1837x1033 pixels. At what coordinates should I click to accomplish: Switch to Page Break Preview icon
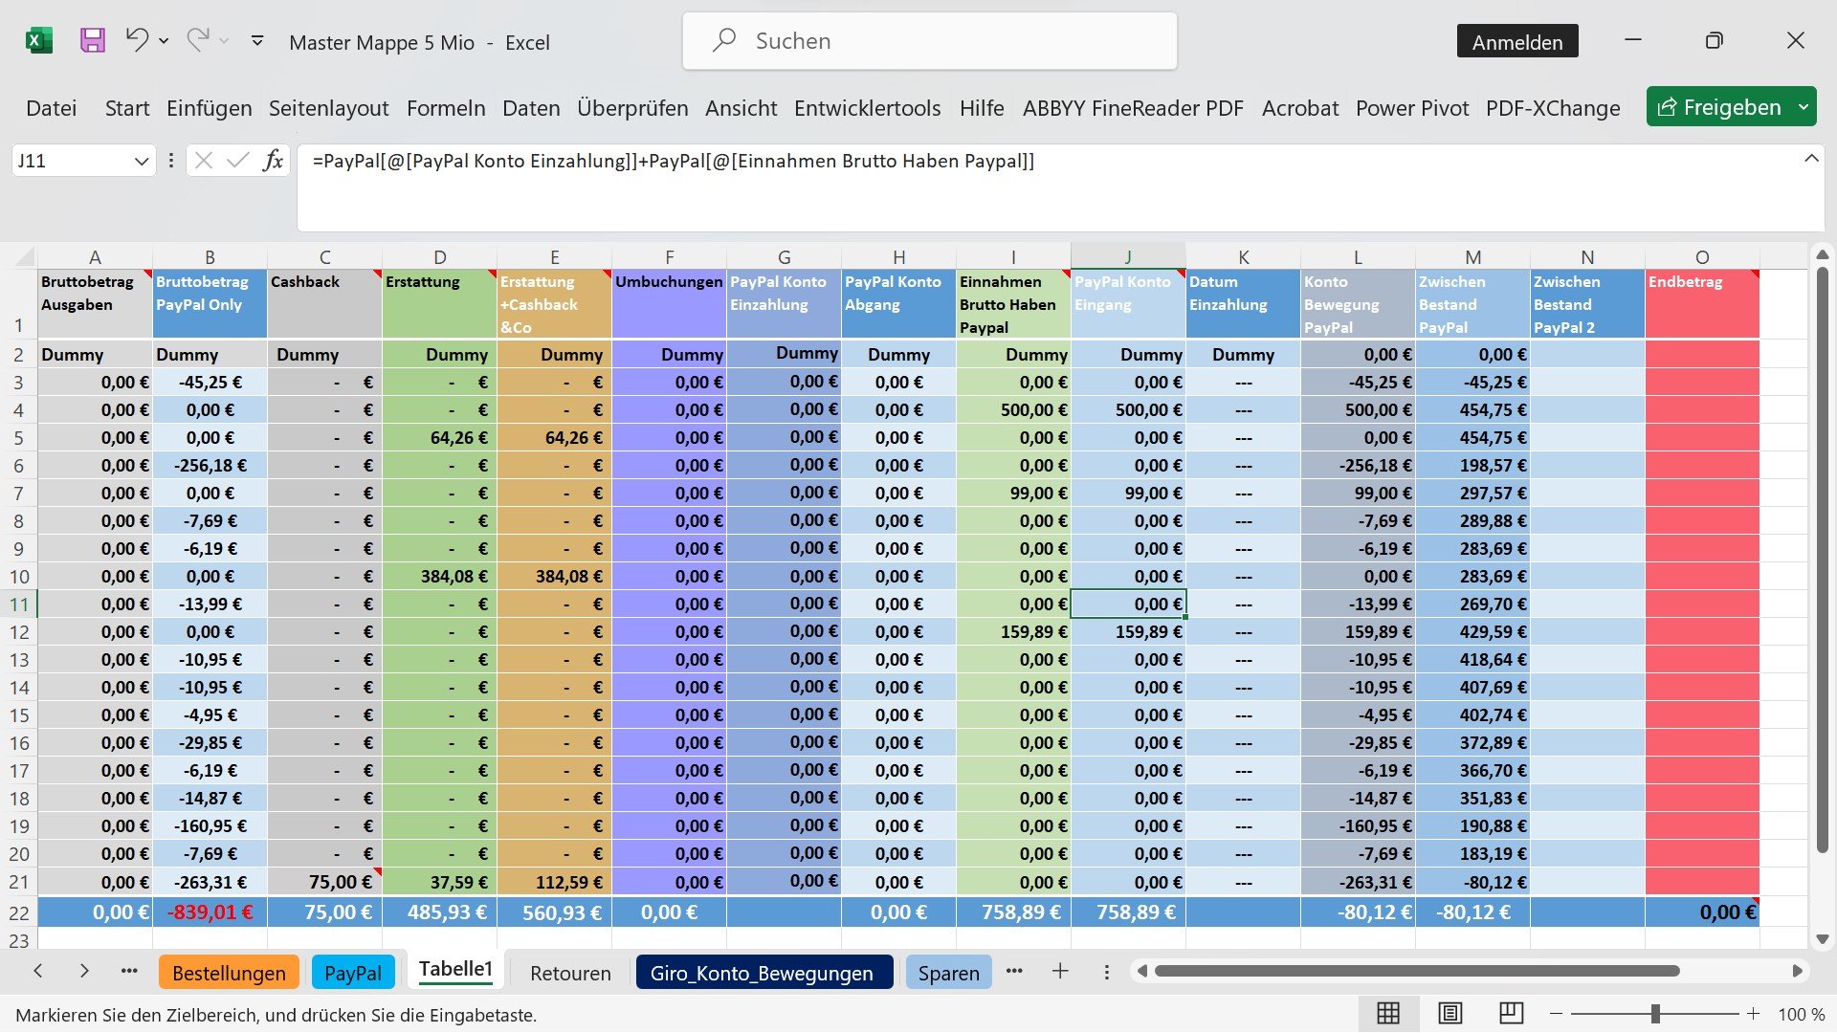point(1511,1013)
